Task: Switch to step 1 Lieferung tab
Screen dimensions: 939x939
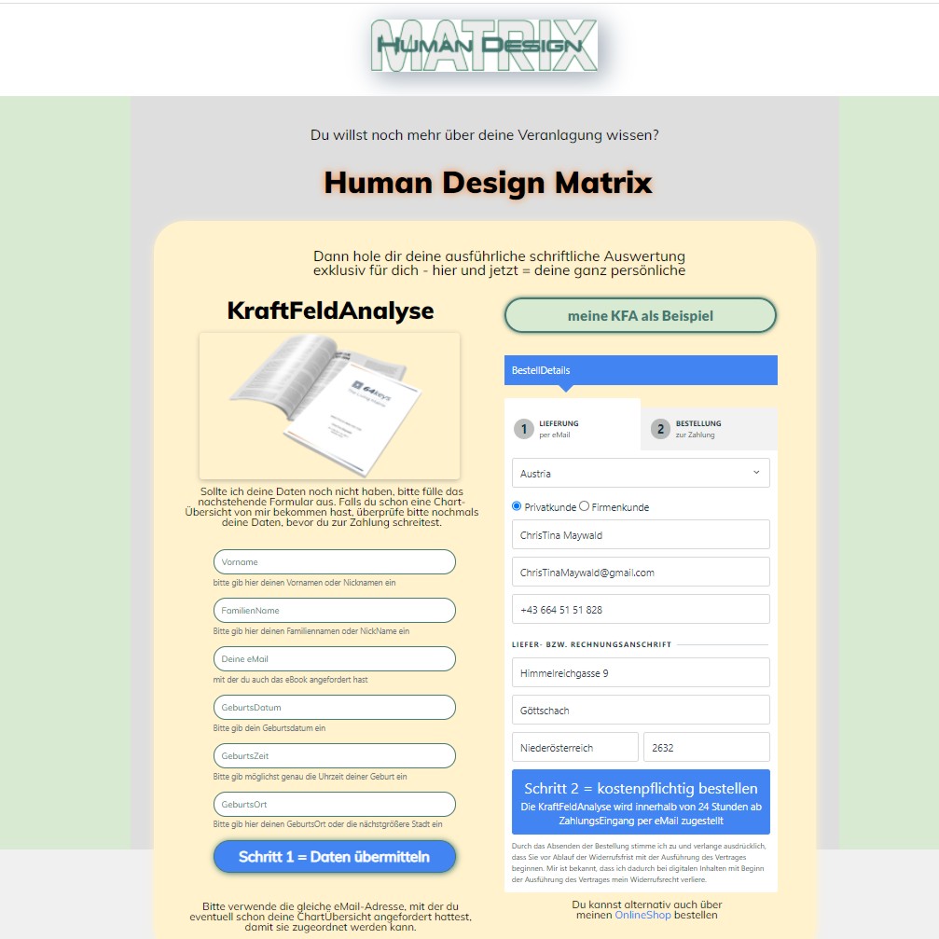Action: (x=572, y=429)
